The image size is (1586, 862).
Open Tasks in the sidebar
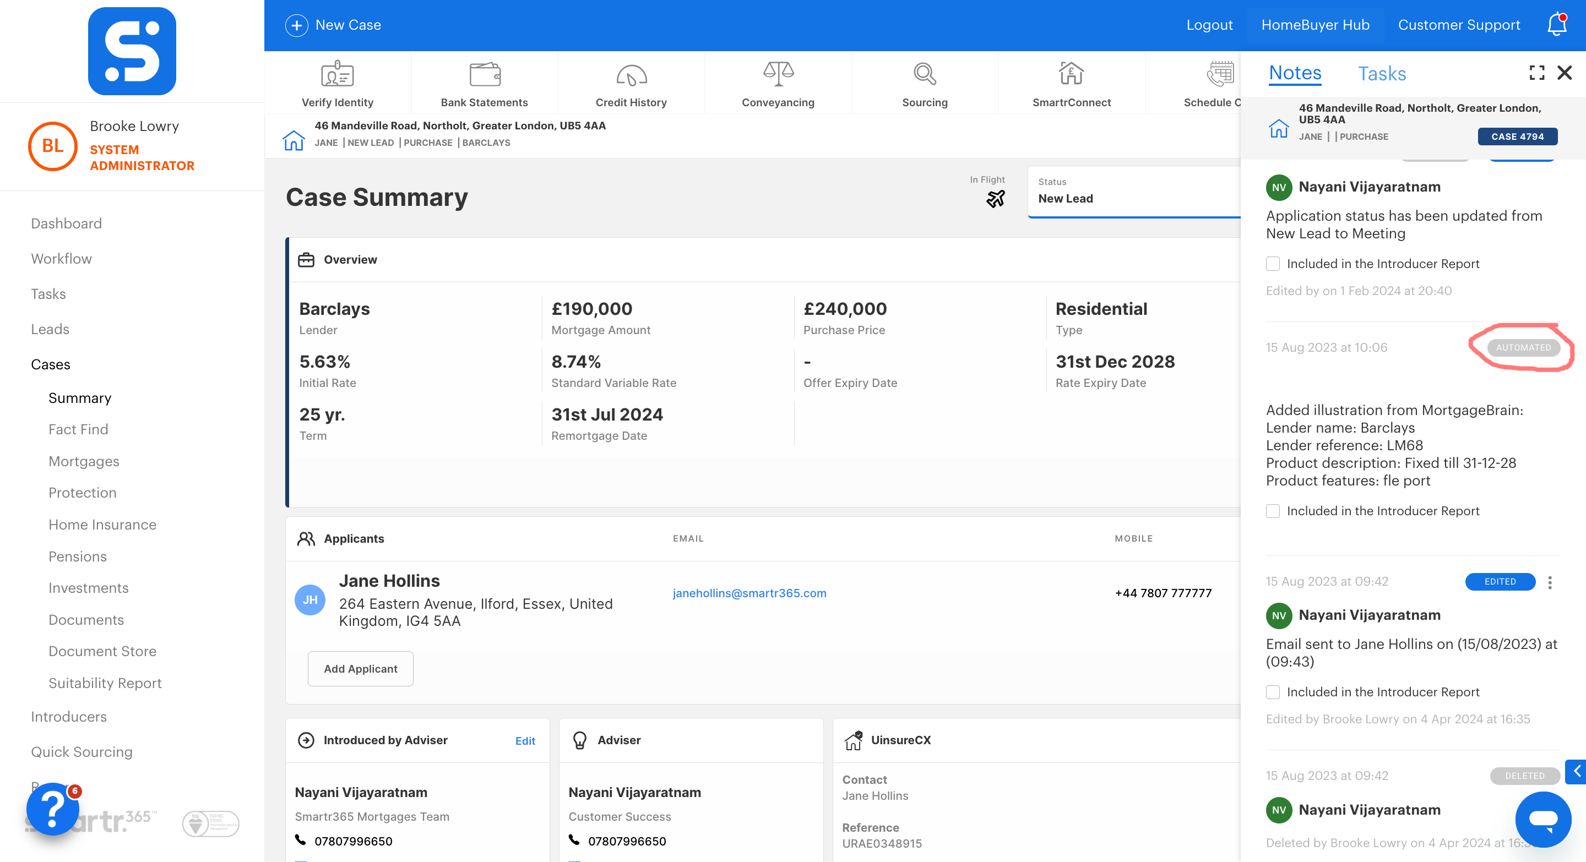click(48, 294)
